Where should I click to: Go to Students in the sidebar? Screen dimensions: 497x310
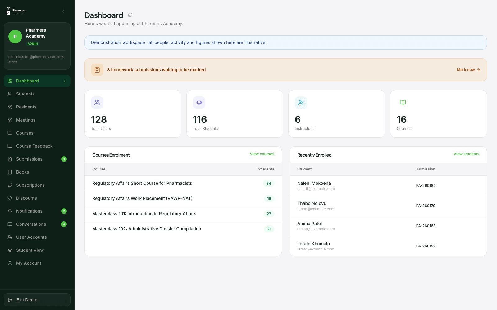[37, 94]
